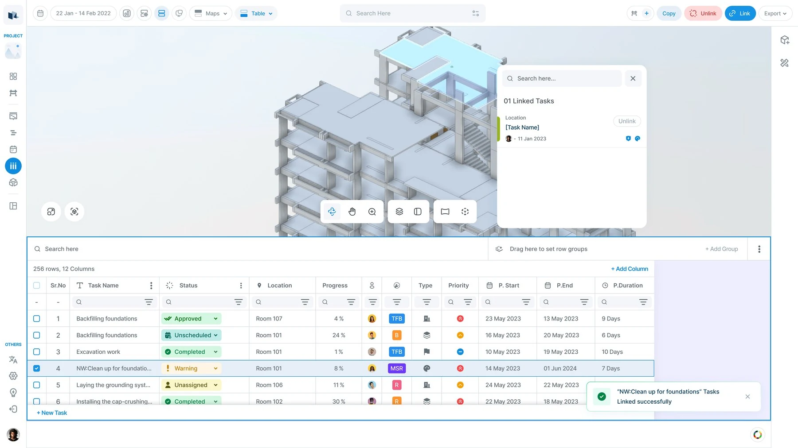This screenshot has height=448, width=798.
Task: Select the red priority indicator in row 1
Action: 460,319
